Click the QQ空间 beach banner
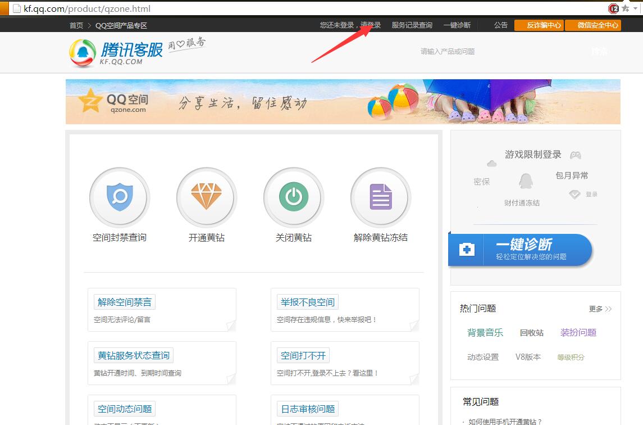The height and width of the screenshot is (425, 643). tap(343, 102)
